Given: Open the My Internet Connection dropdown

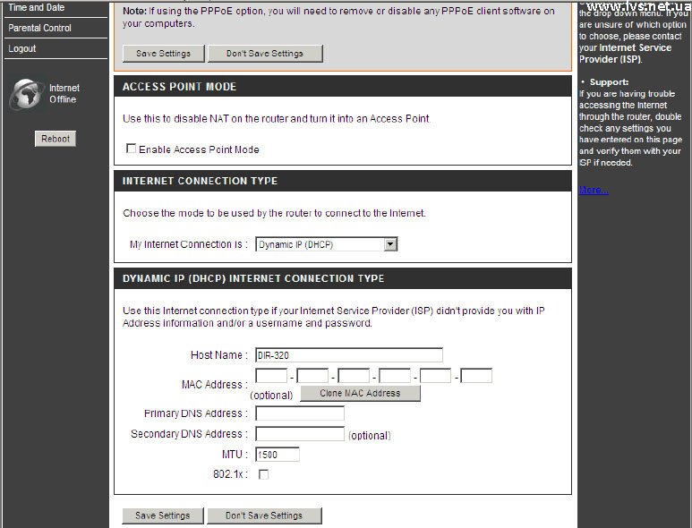Looking at the screenshot, I should [326, 244].
